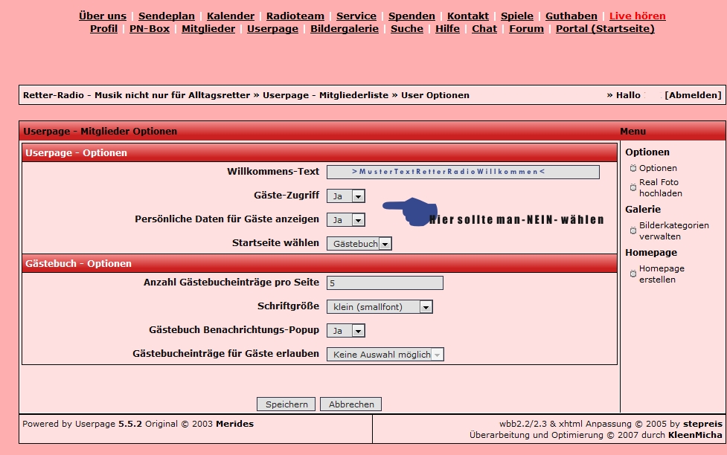This screenshot has width=727, height=455.
Task: Open the Sendeplan menu link
Action: tap(167, 16)
